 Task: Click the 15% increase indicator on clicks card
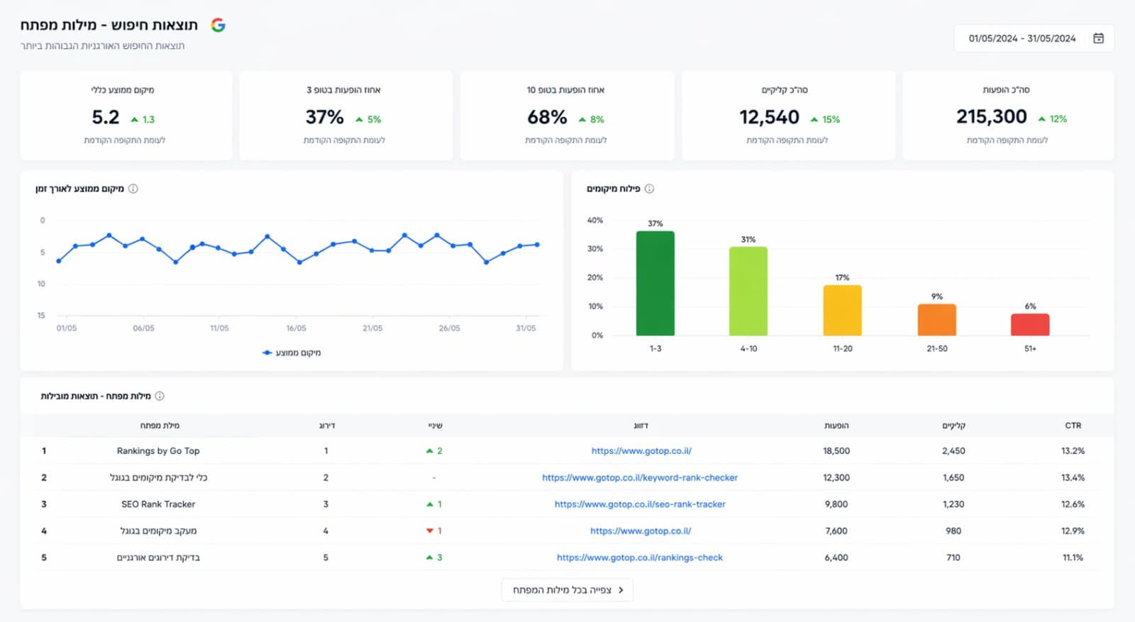click(825, 119)
